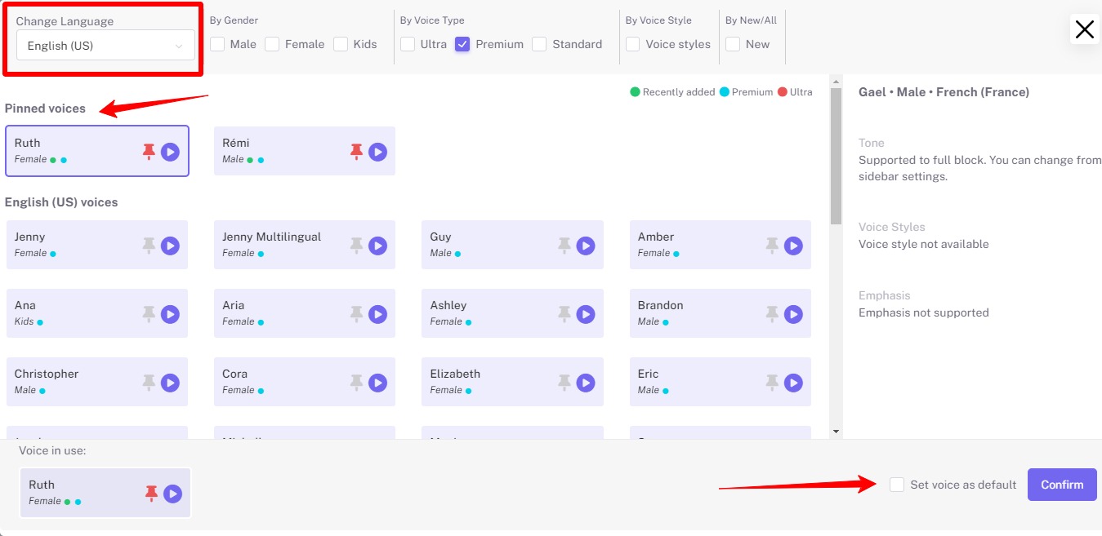Select the Eric voice card
The width and height of the screenshot is (1102, 536).
(721, 382)
